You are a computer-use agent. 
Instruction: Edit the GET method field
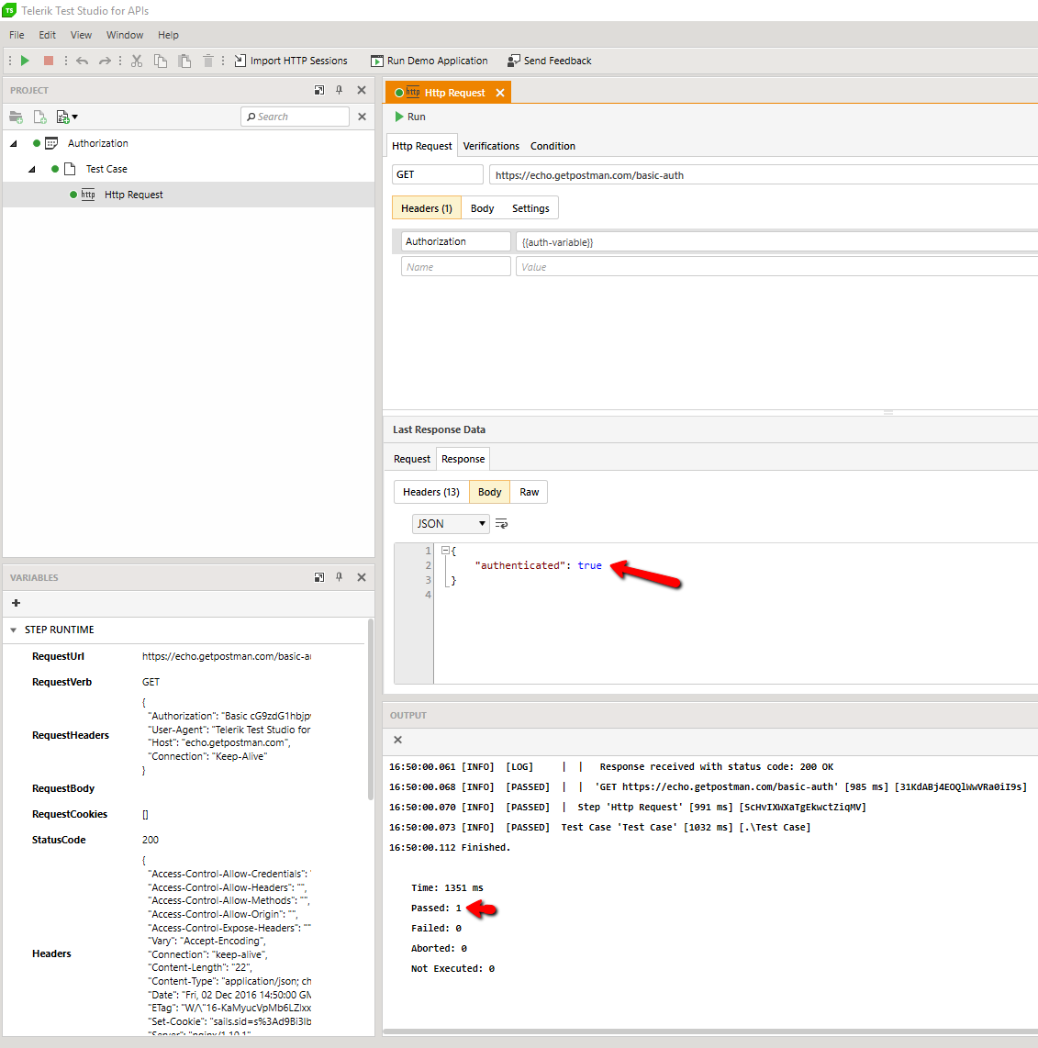pyautogui.click(x=437, y=174)
